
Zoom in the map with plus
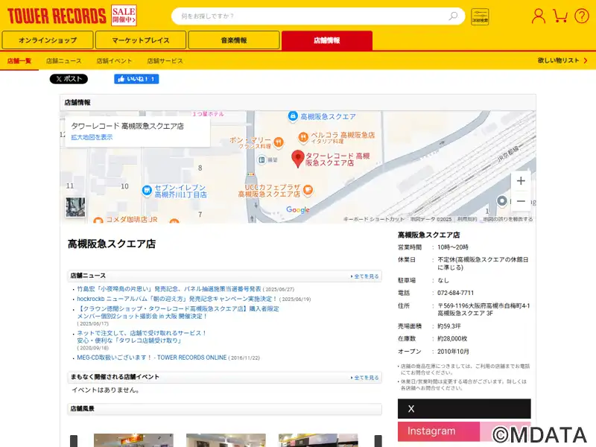[521, 181]
